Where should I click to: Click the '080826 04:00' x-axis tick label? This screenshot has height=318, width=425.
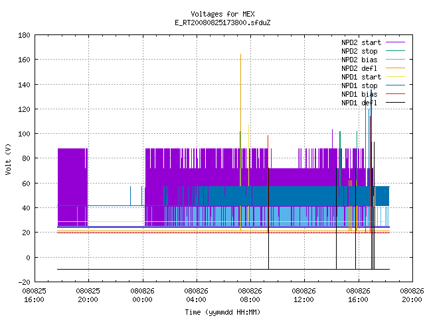(x=197, y=295)
